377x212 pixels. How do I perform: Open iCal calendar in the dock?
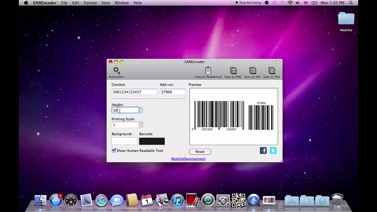(147, 200)
